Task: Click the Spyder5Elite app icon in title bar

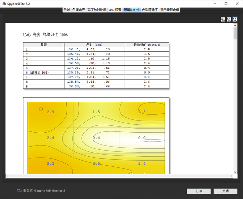Action: (x=3, y=3)
